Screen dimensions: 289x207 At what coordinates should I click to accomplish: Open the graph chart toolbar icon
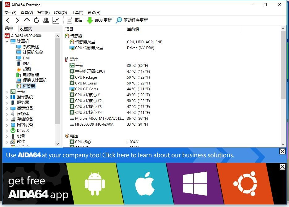56,20
